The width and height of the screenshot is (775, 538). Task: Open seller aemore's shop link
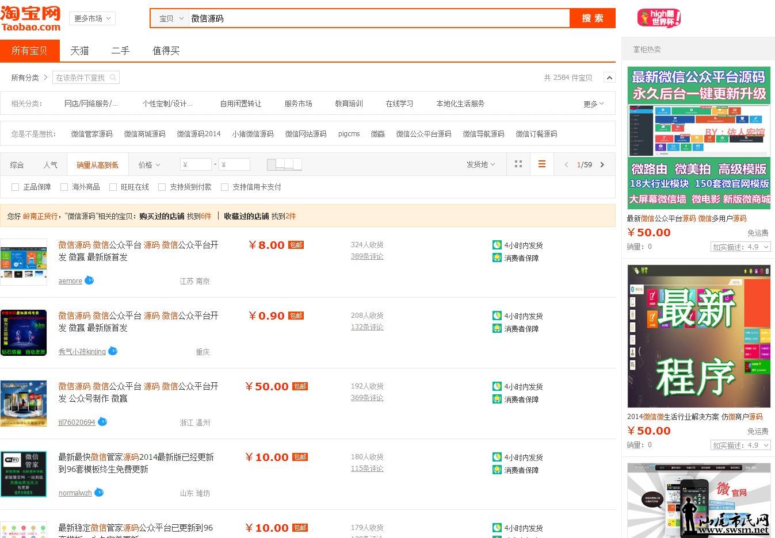click(70, 281)
